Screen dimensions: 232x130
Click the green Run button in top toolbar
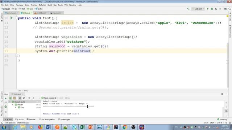[x=208, y=9]
